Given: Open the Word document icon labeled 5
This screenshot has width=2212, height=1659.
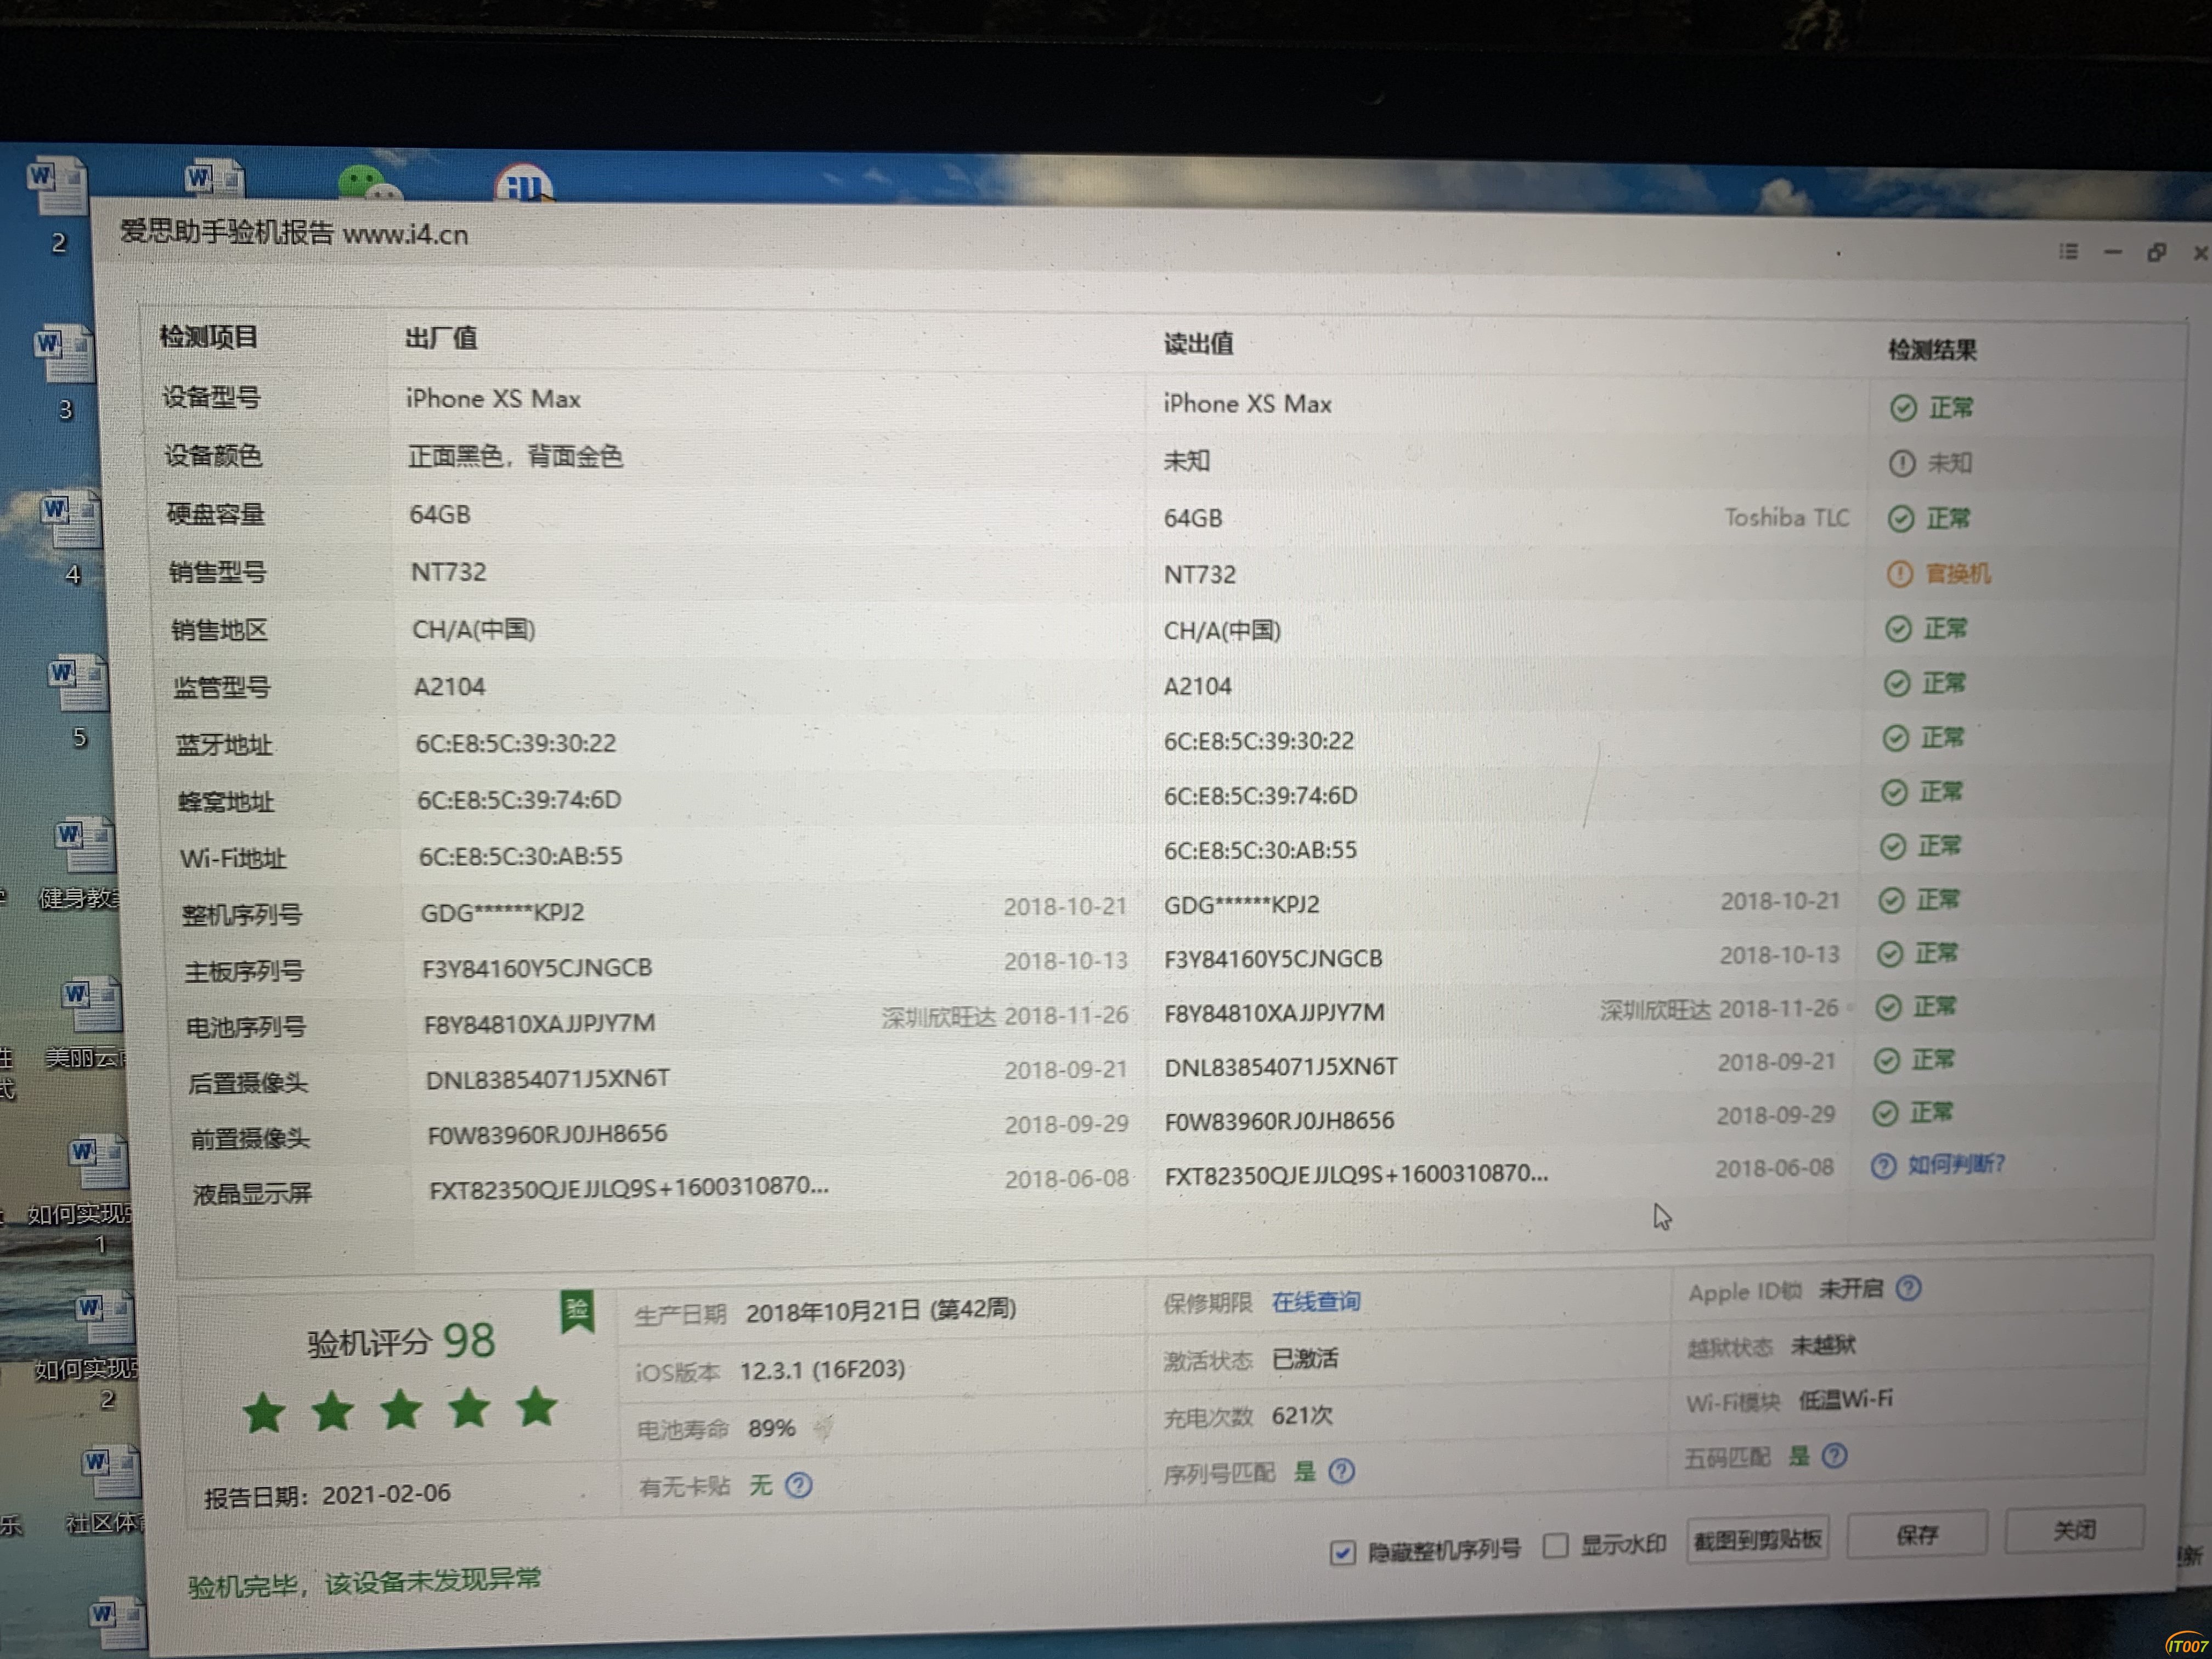Looking at the screenshot, I should [x=78, y=685].
